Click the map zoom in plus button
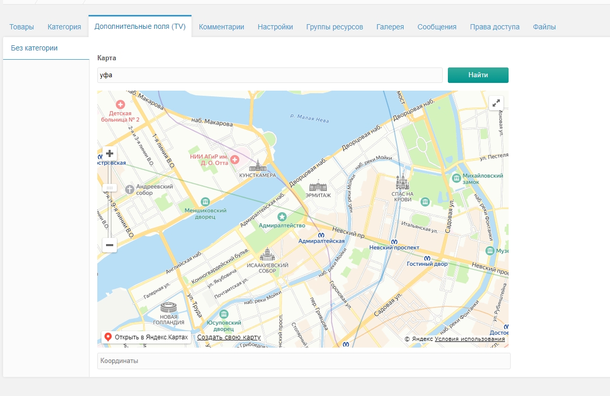The width and height of the screenshot is (610, 396). click(110, 153)
